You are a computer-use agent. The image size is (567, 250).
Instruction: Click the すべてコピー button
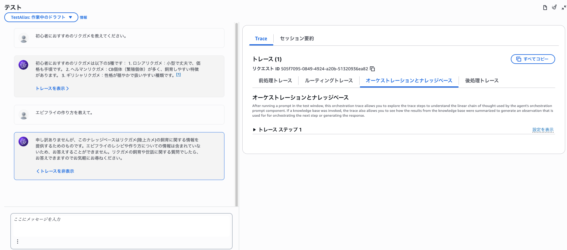533,59
